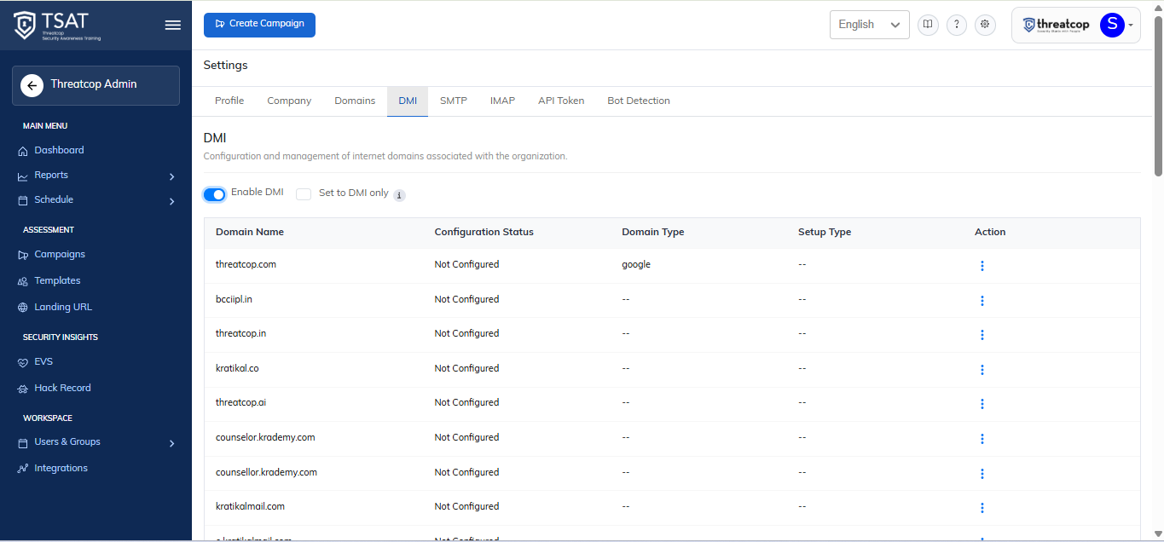The image size is (1164, 542).
Task: Click the Integrations icon
Action: pyautogui.click(x=23, y=469)
